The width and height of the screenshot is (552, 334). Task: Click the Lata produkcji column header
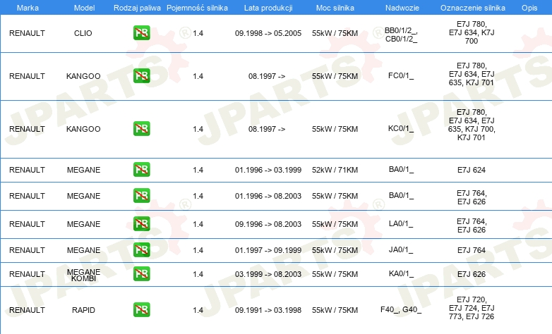point(268,8)
